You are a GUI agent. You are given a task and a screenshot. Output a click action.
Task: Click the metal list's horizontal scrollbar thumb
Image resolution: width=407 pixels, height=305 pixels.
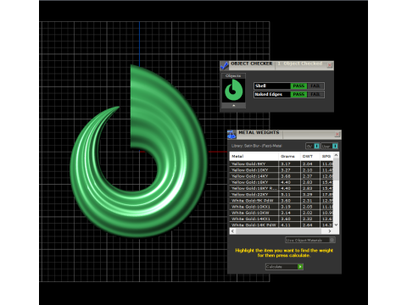pyautogui.click(x=278, y=231)
